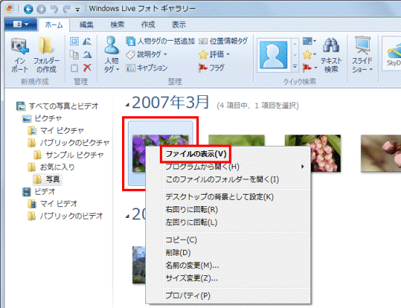Viewport: 401px width, 308px height.
Task: Add a キャプション caption
Action: [x=147, y=68]
